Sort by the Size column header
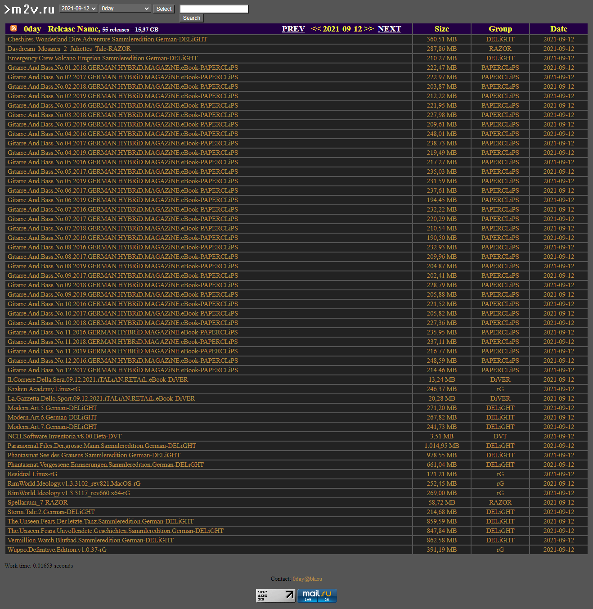Screen dimensions: 593x609 [x=442, y=29]
